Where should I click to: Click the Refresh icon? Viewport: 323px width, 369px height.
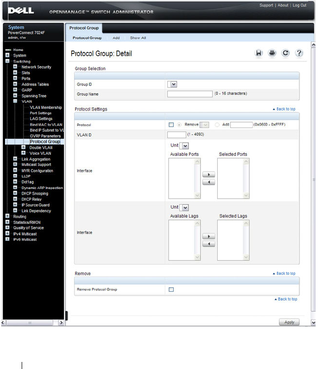[x=285, y=53]
